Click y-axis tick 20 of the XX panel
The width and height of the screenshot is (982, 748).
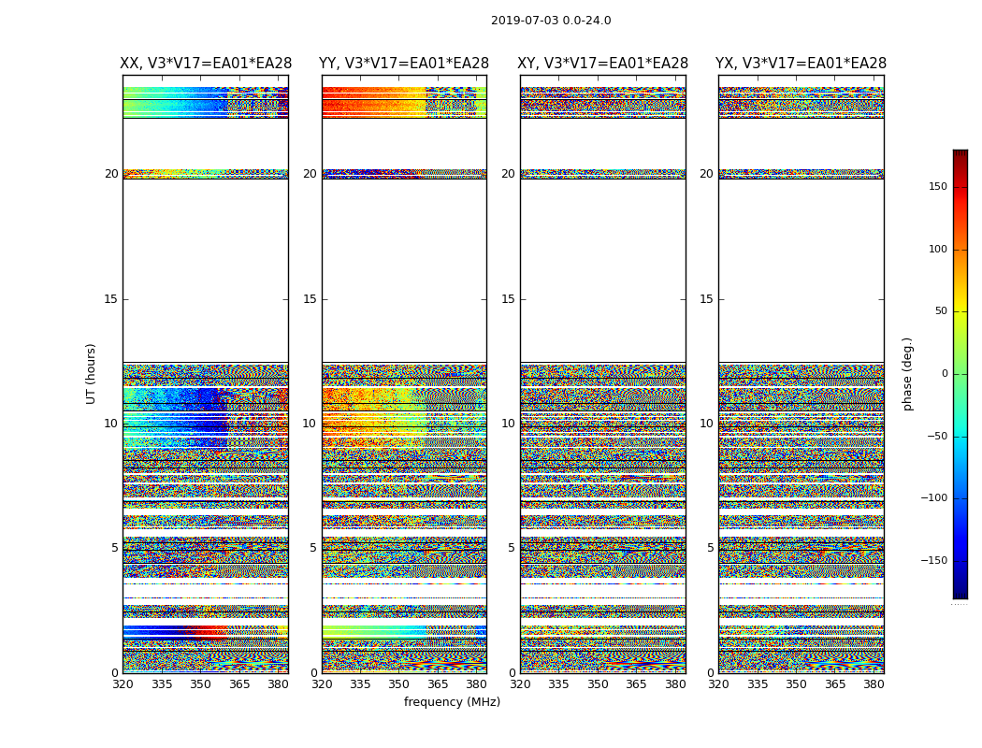pyautogui.click(x=111, y=174)
